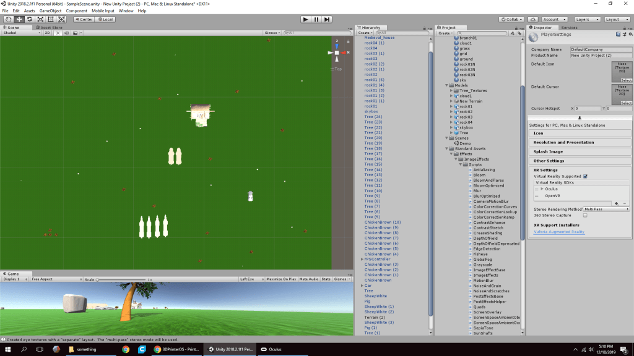
Task: Open the Stereo Rendering Method dropdown
Action: pos(606,210)
